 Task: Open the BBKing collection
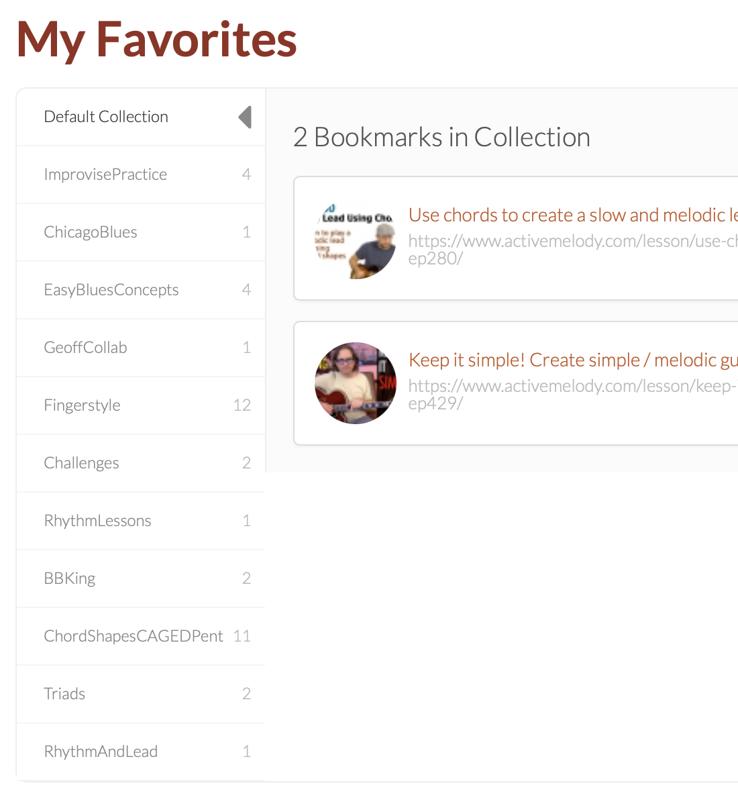[x=141, y=579]
